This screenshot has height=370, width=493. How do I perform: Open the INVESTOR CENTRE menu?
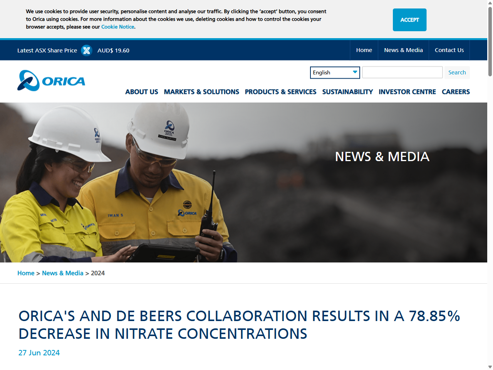pyautogui.click(x=407, y=92)
